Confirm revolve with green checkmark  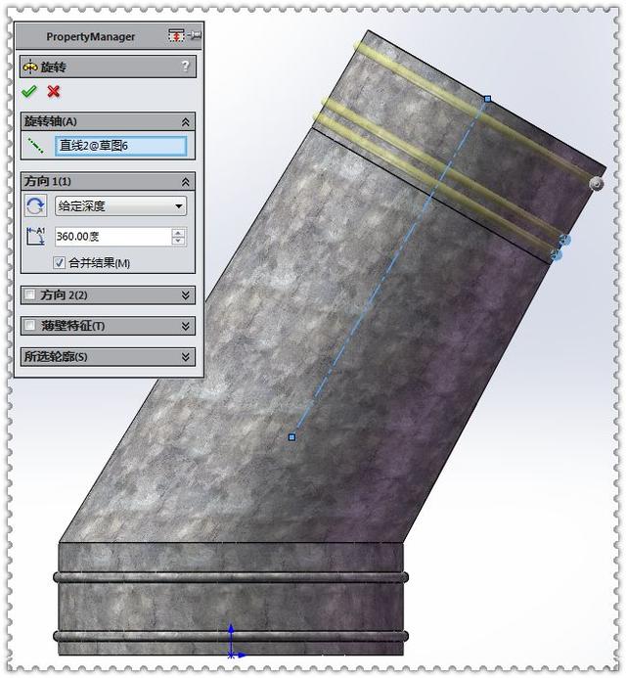(29, 91)
